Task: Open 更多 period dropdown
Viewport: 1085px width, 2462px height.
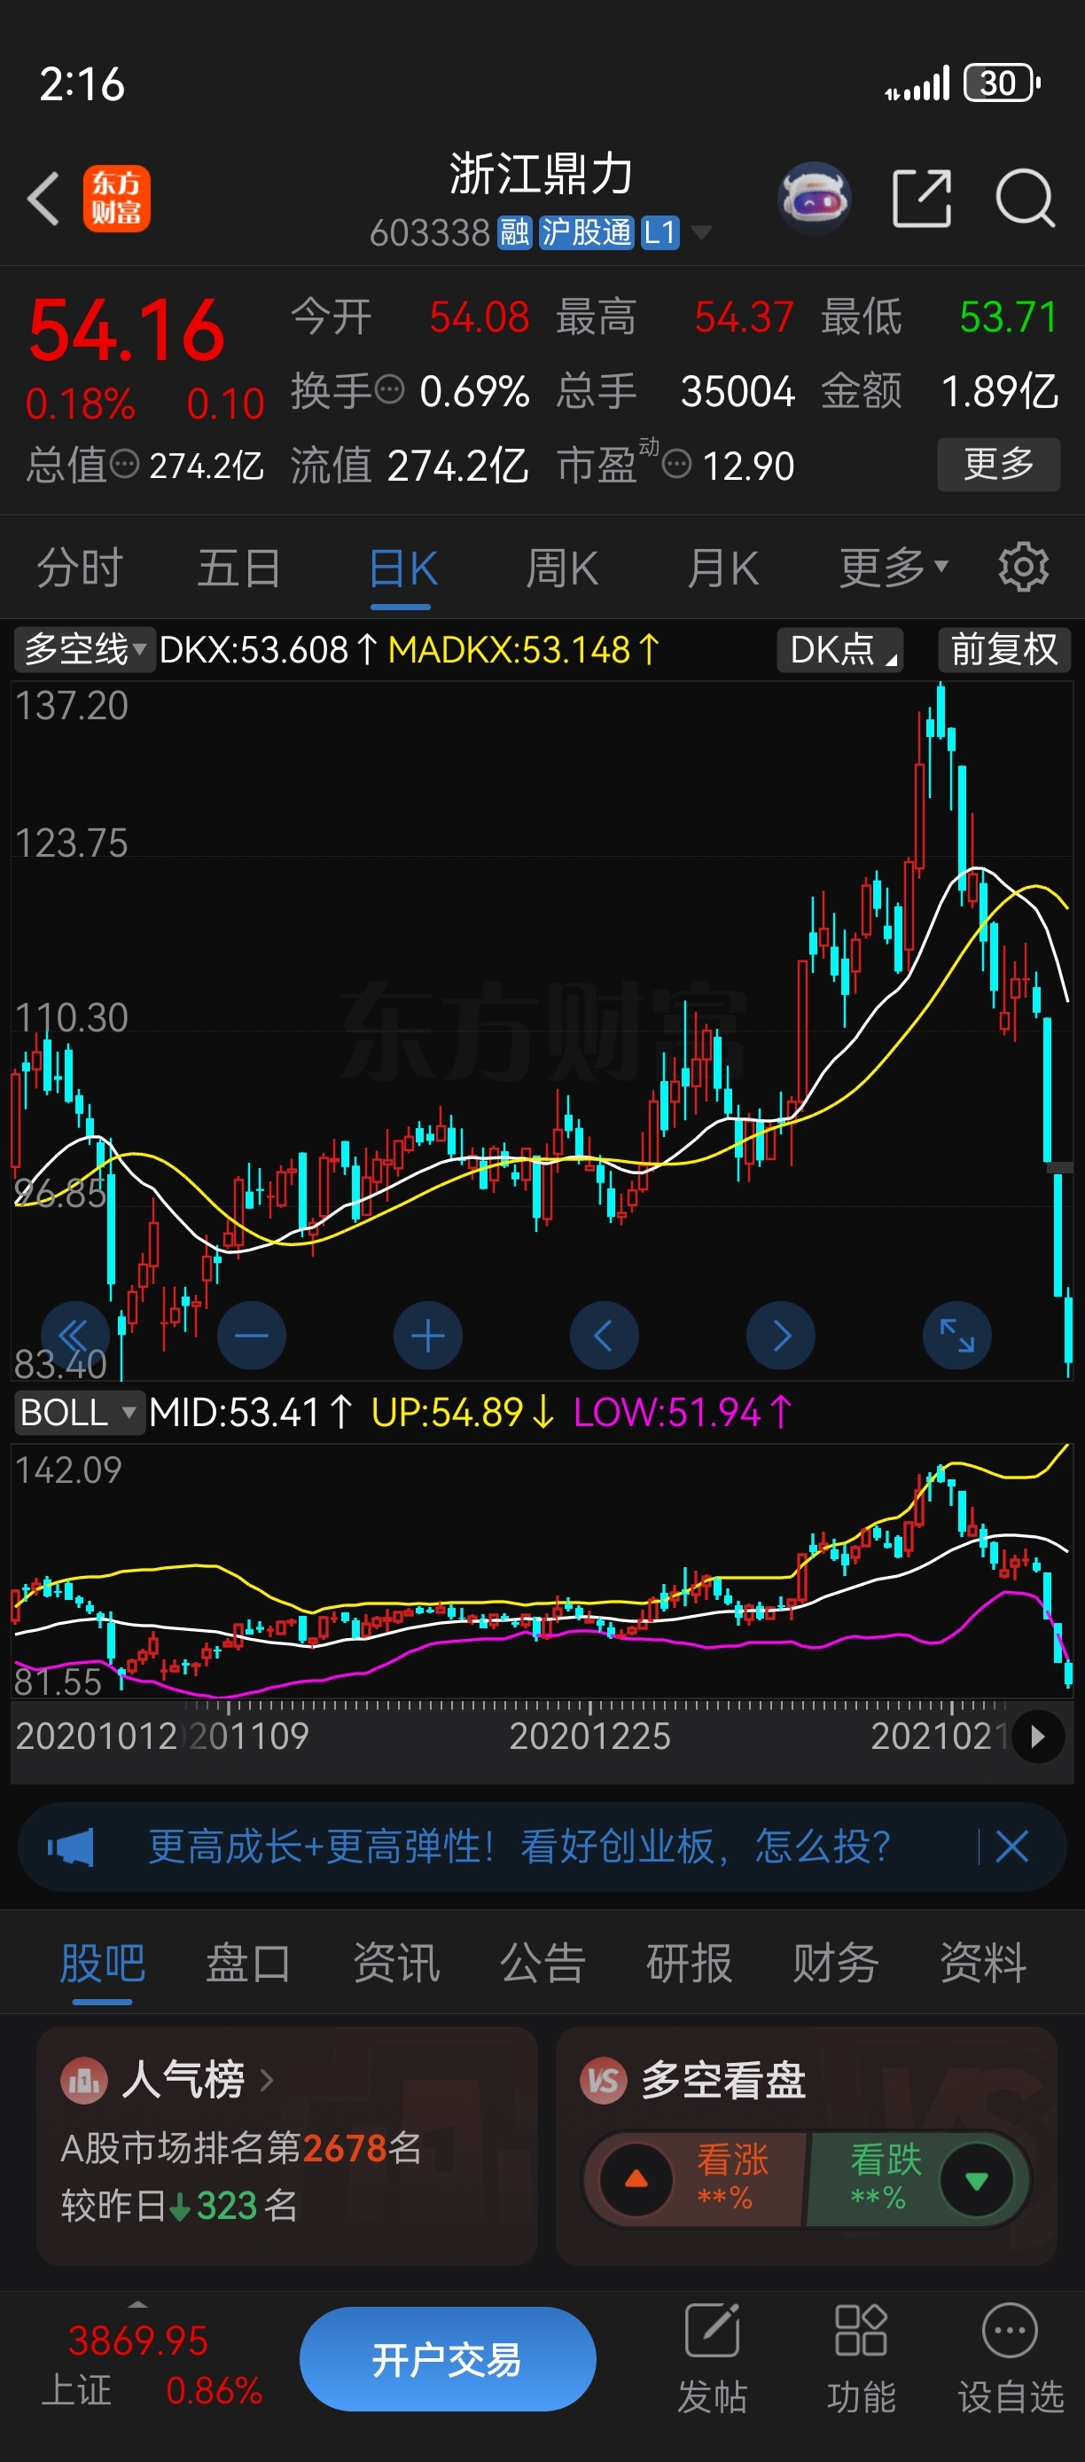Action: tap(894, 568)
